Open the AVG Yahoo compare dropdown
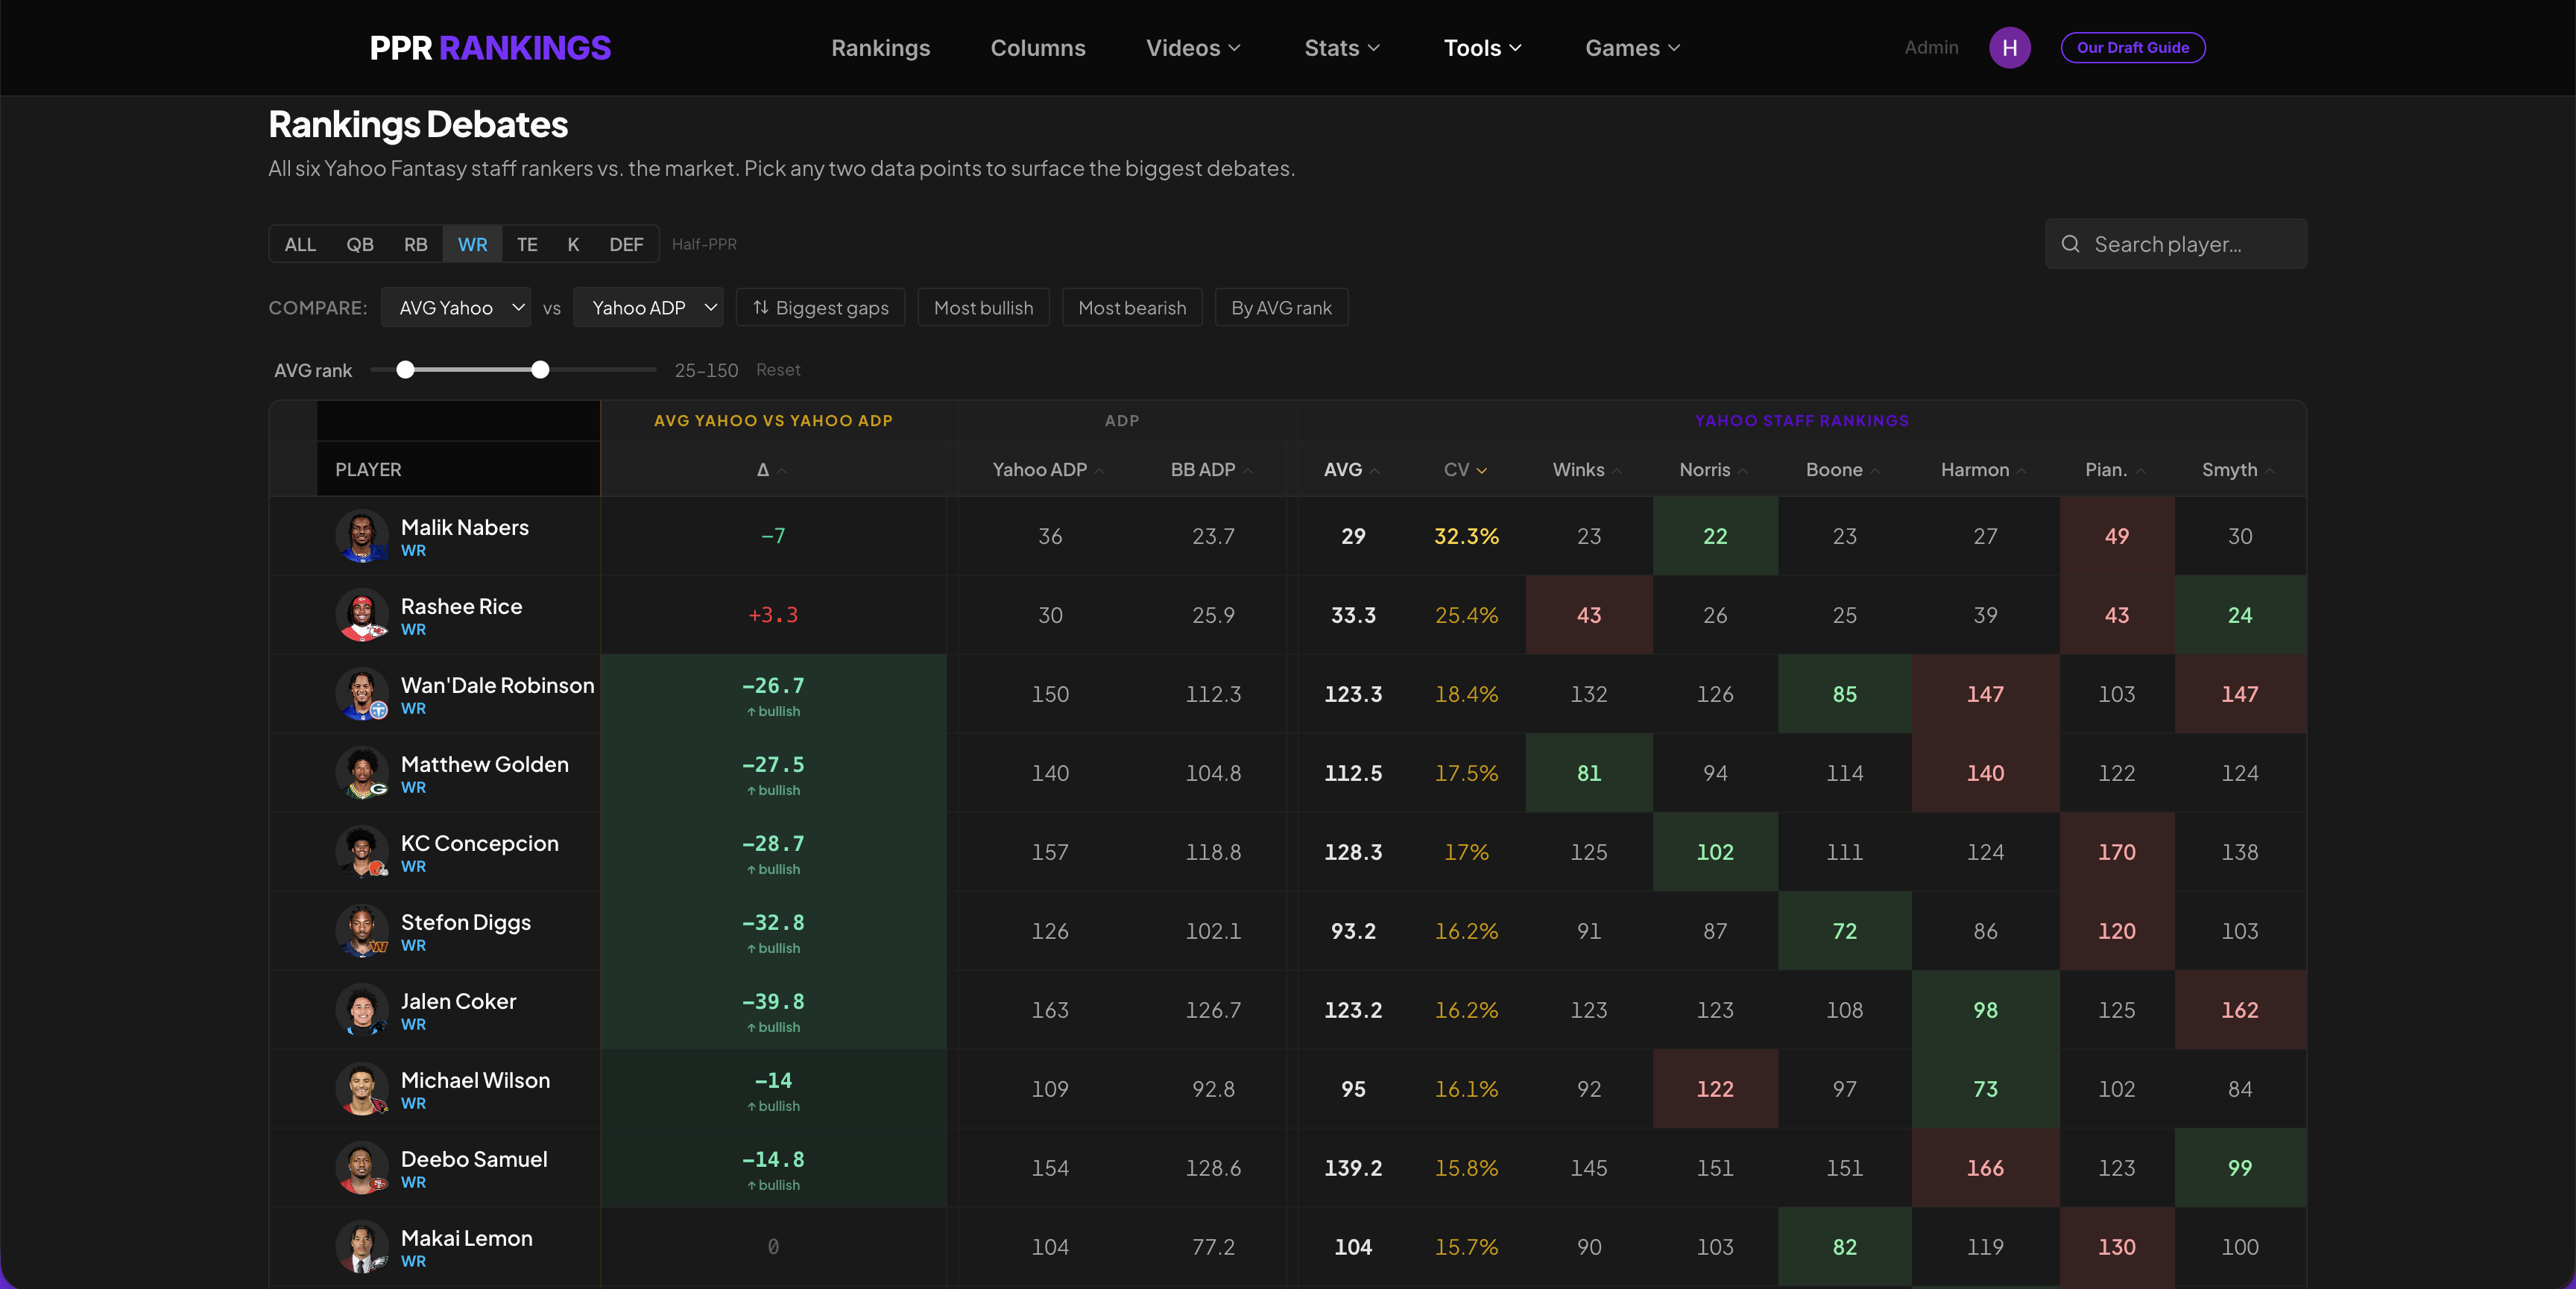This screenshot has width=2576, height=1289. point(456,308)
